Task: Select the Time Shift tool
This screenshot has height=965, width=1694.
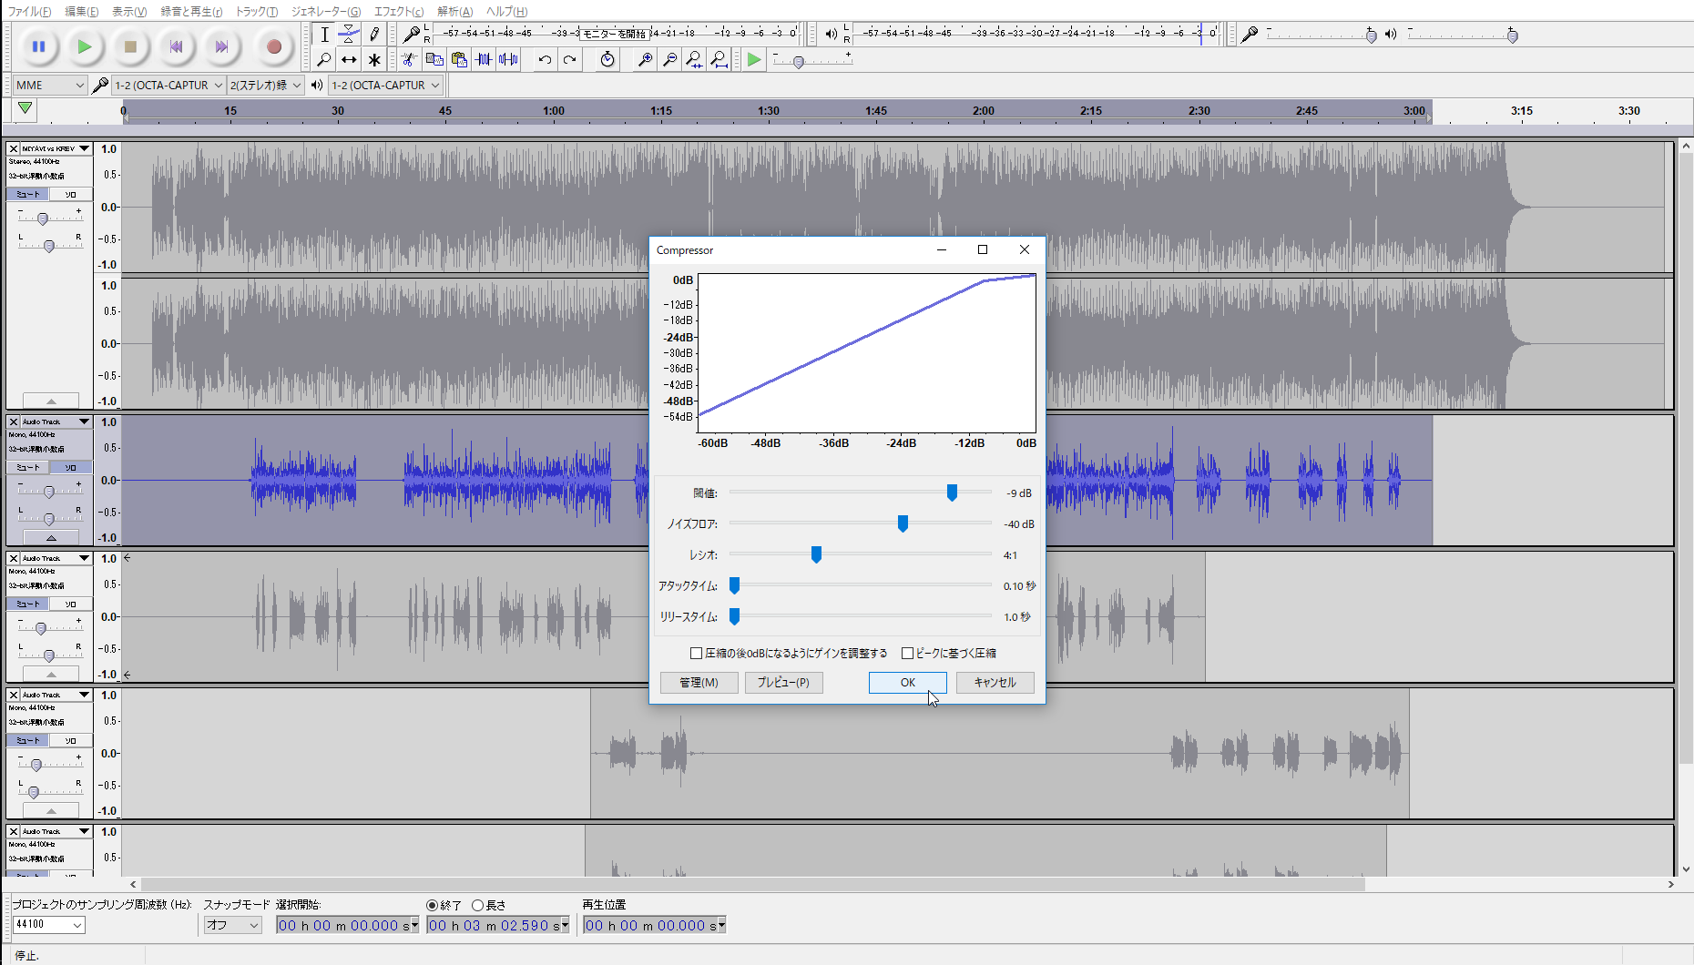Action: 349,60
